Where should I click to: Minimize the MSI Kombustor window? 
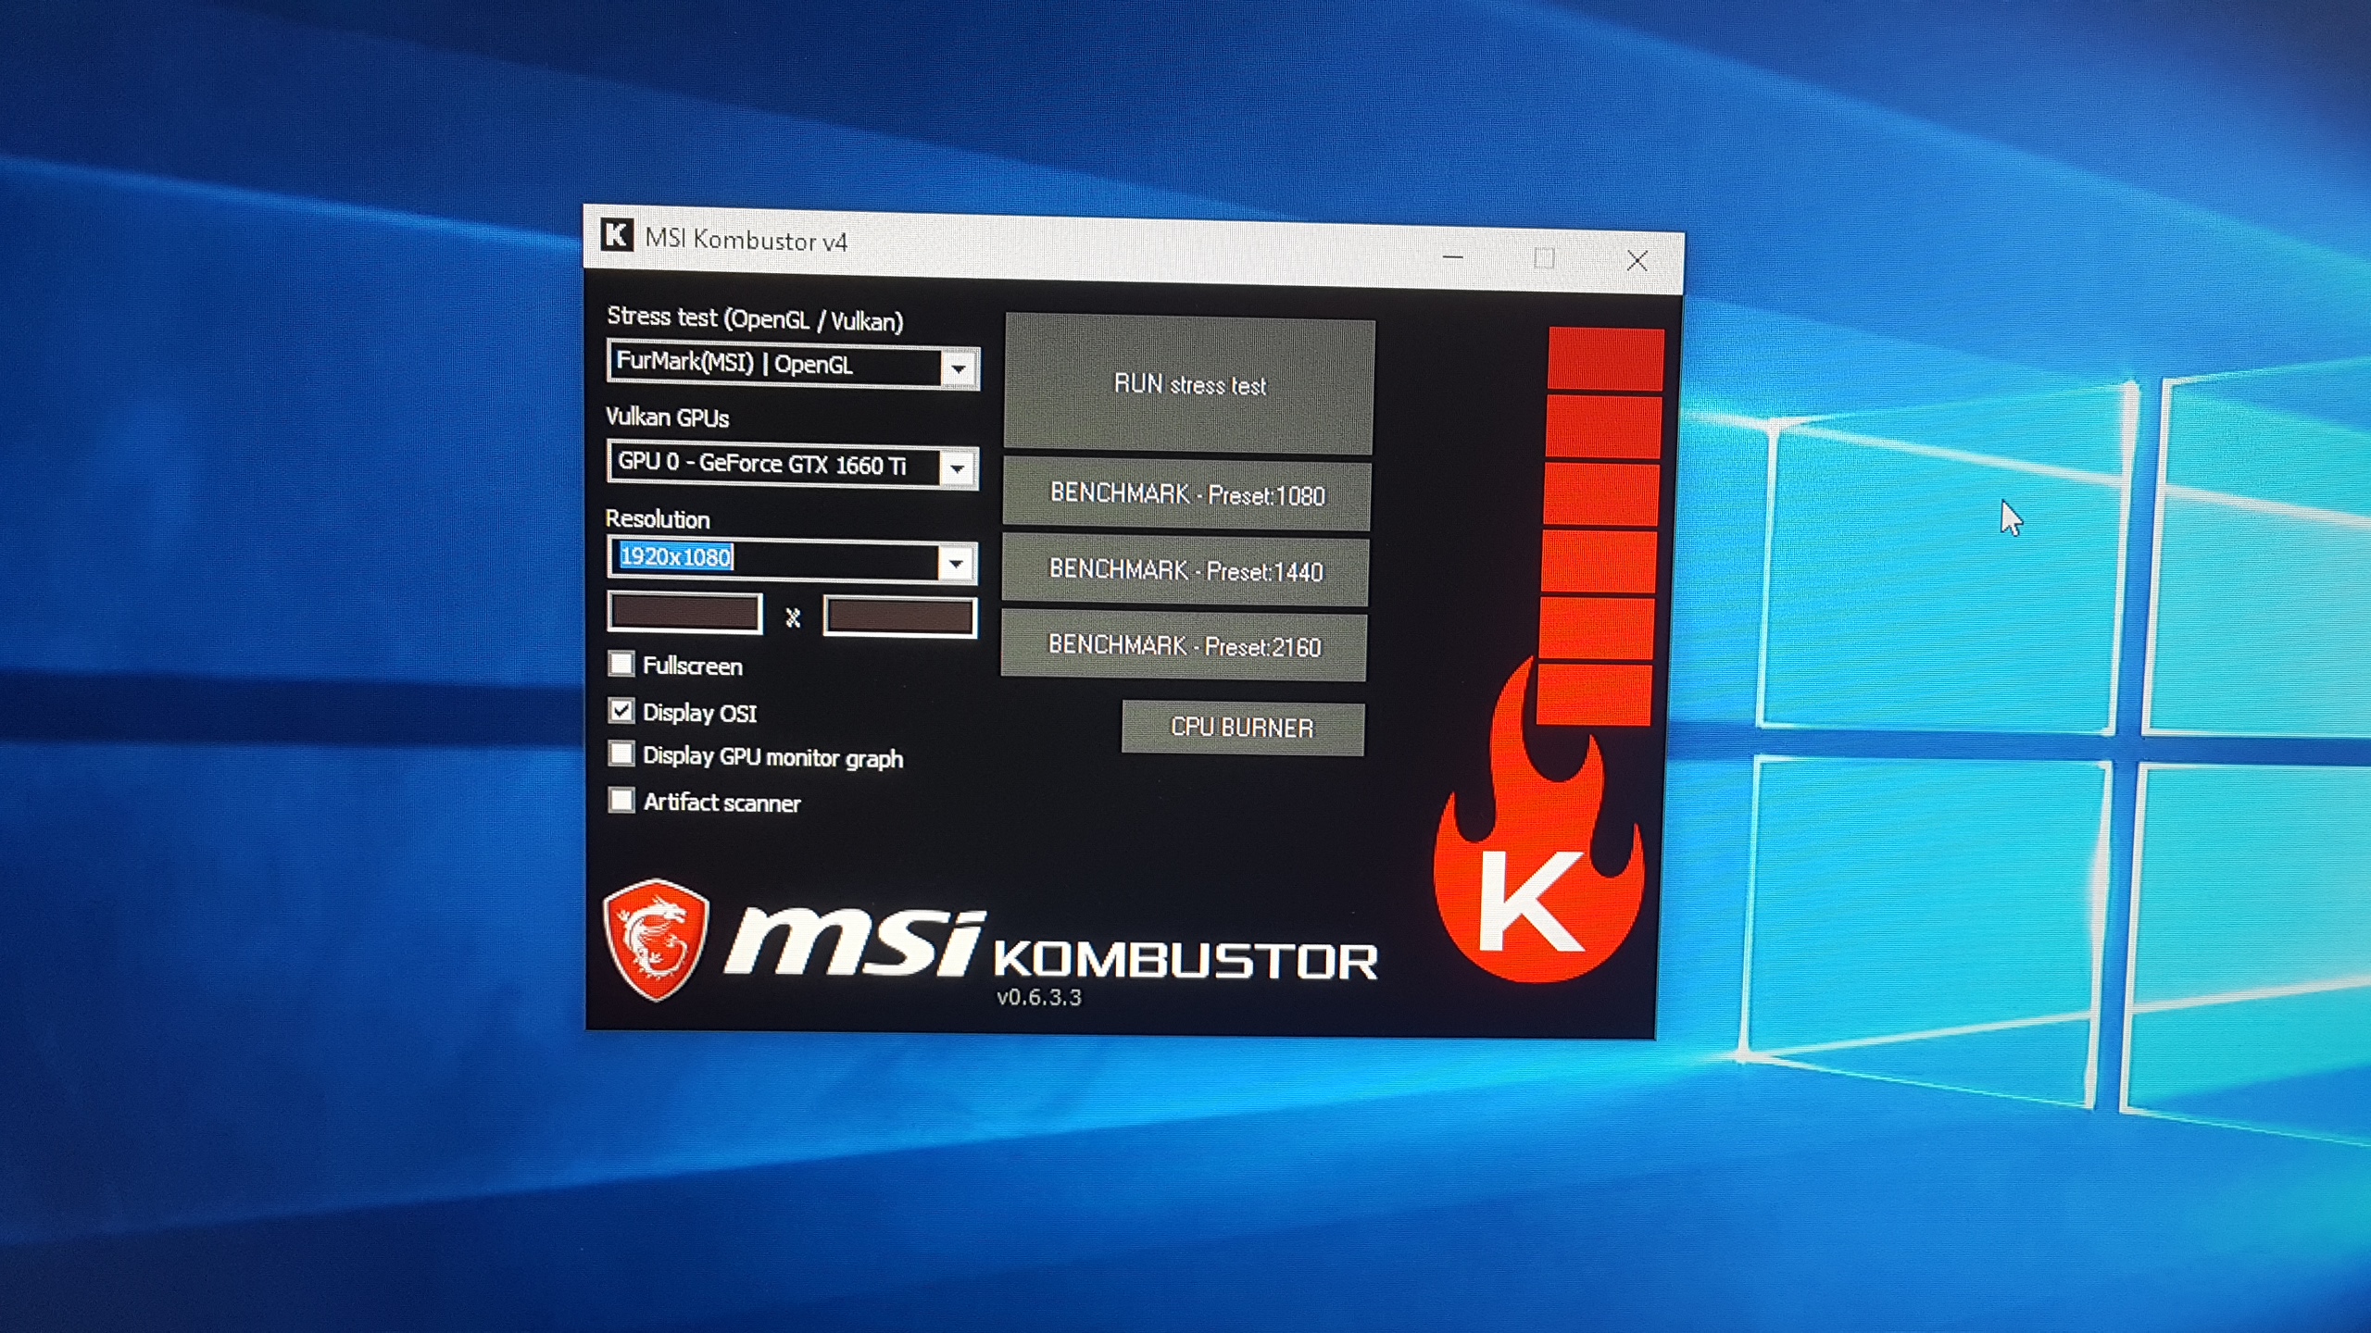(1453, 256)
